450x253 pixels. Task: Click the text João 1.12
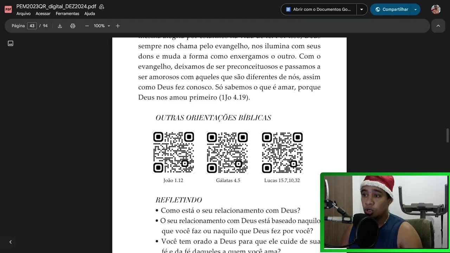pyautogui.click(x=173, y=180)
